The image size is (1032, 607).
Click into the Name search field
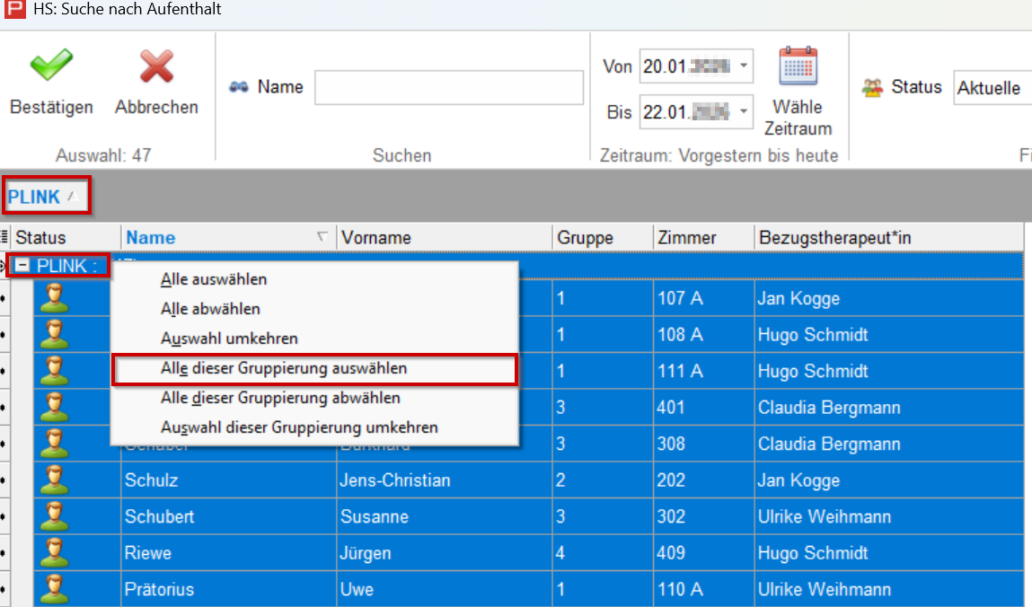(448, 88)
